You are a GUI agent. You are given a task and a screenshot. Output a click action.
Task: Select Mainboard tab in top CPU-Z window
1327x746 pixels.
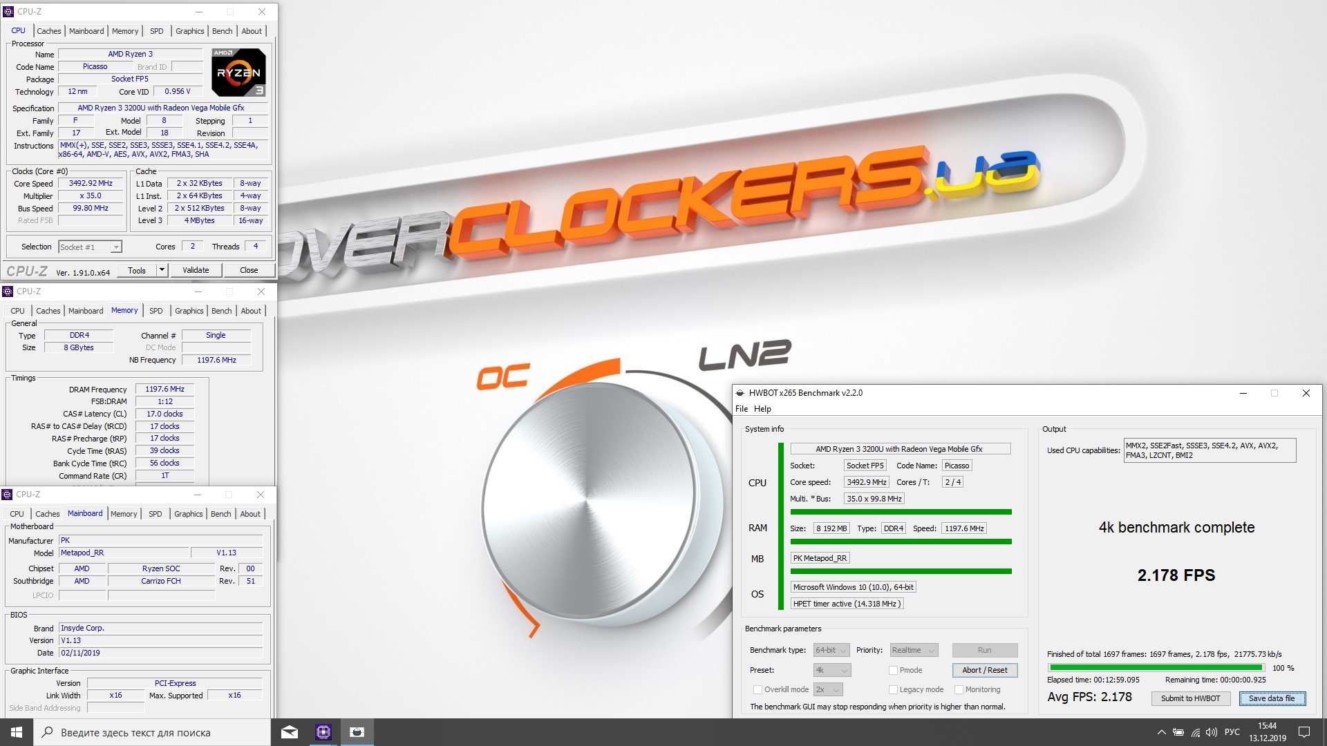click(x=86, y=31)
